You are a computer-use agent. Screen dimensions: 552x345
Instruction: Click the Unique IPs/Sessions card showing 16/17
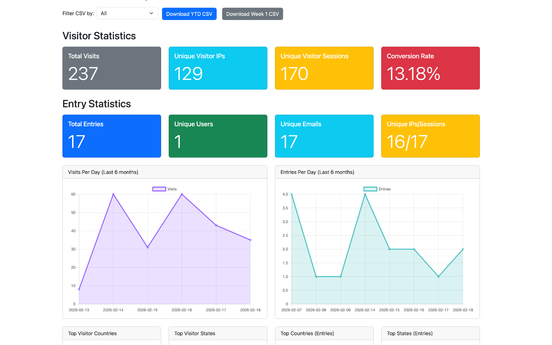point(430,136)
